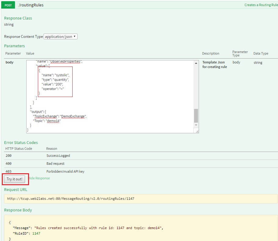
Task: Click the Error Status Codes heading
Action: pyautogui.click(x=21, y=143)
